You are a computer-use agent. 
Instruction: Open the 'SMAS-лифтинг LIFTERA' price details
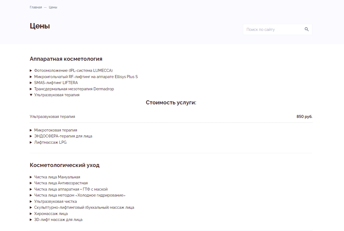(56, 83)
